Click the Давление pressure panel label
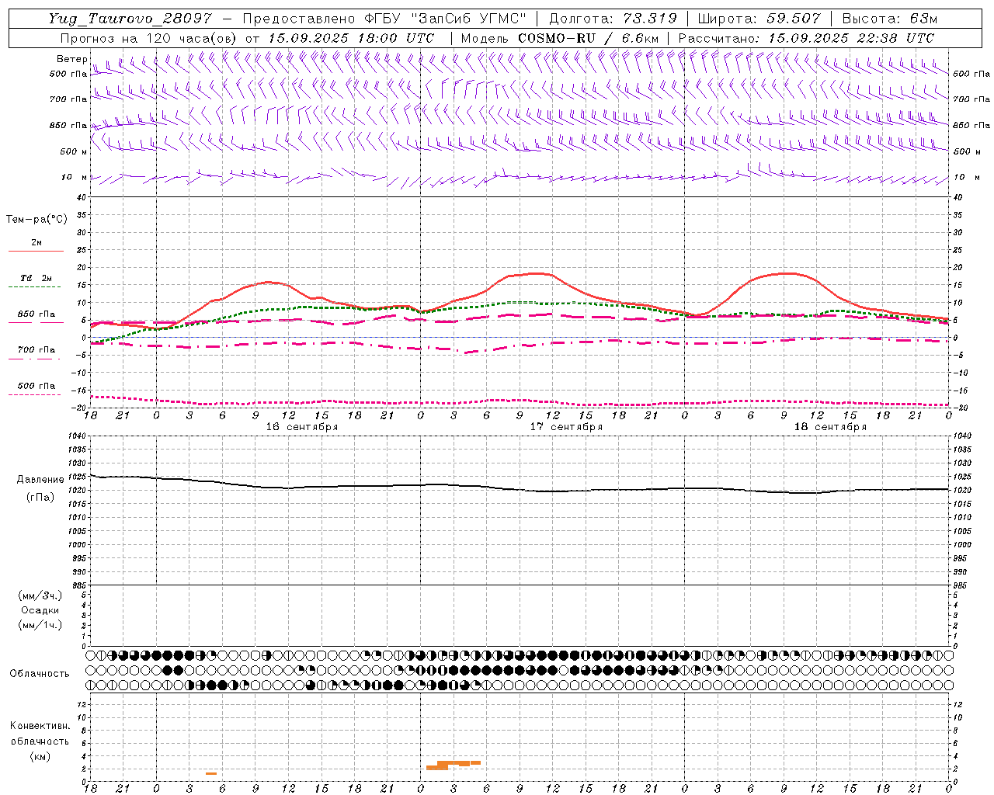Viewport: 994px width, 795px height. point(40,480)
